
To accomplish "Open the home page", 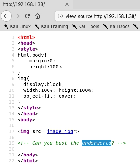I will [x=38, y=16].
